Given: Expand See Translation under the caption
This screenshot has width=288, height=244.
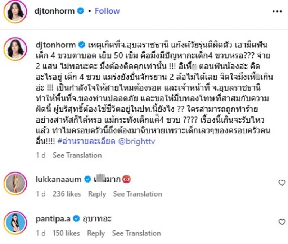Looking at the screenshot, I should [x=77, y=155].
